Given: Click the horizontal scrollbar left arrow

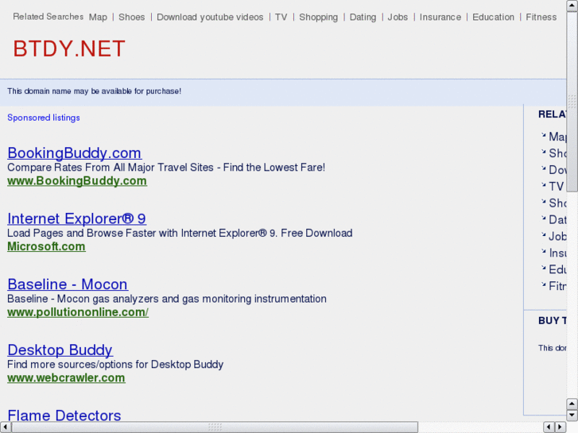Looking at the screenshot, I should (5, 427).
